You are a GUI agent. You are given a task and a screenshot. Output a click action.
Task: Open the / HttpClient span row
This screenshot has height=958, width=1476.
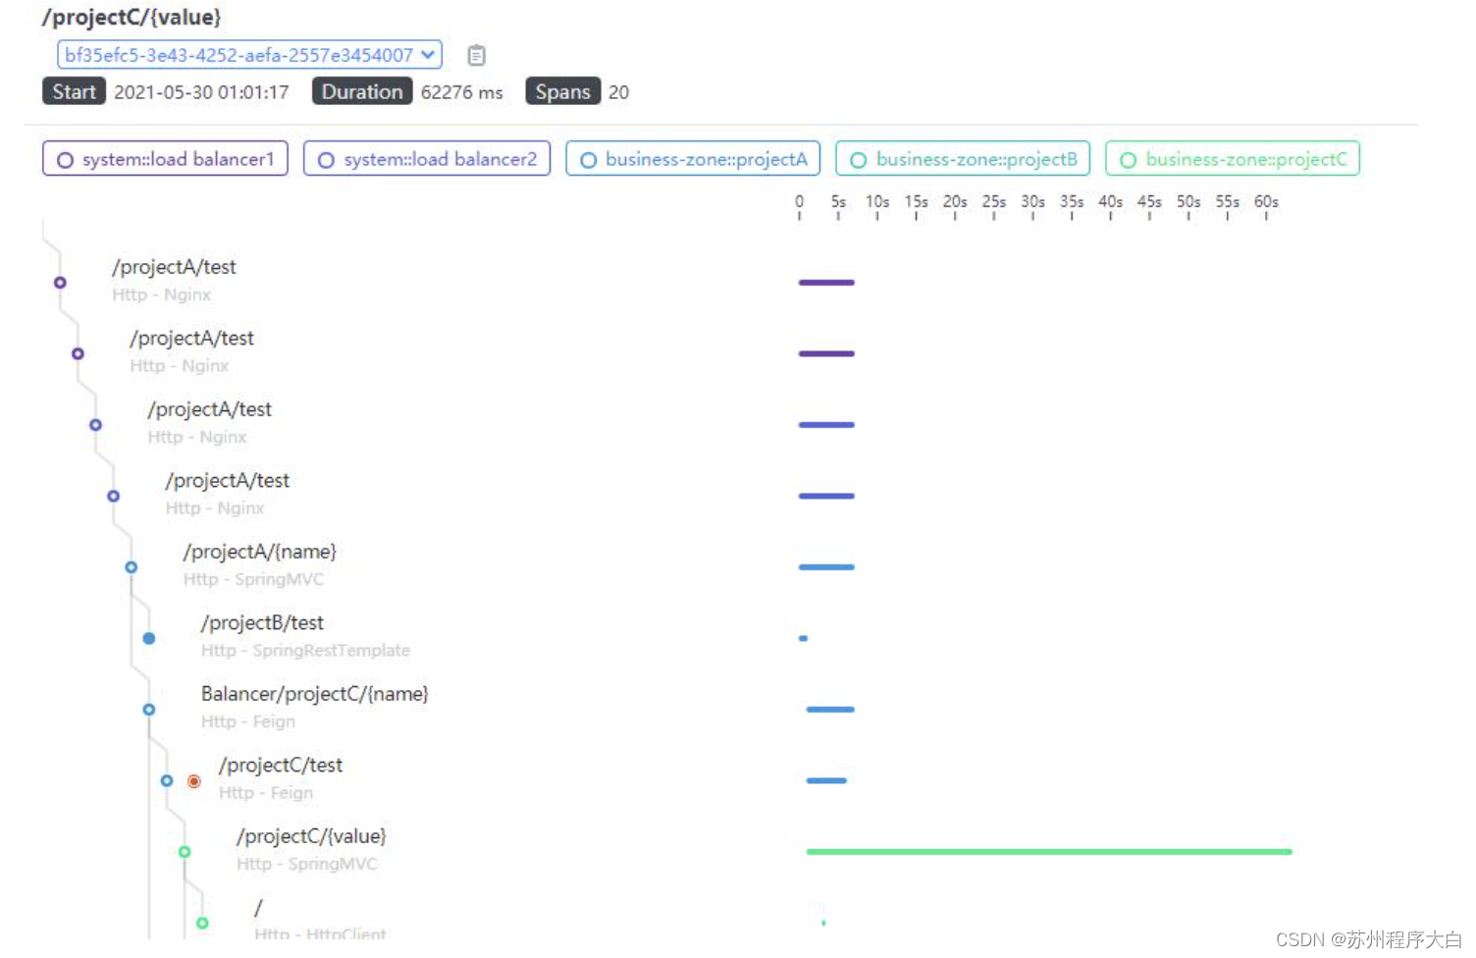click(320, 920)
